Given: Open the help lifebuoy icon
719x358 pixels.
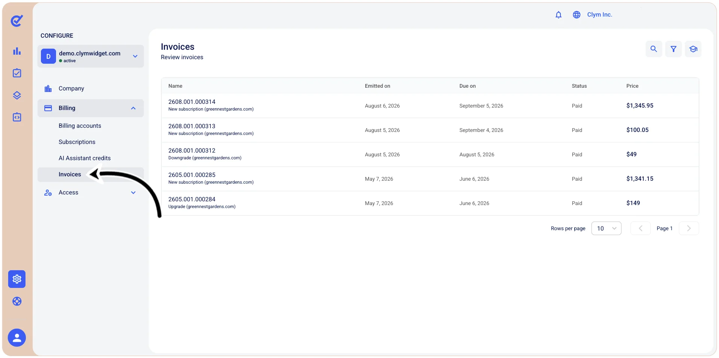Looking at the screenshot, I should pyautogui.click(x=17, y=301).
